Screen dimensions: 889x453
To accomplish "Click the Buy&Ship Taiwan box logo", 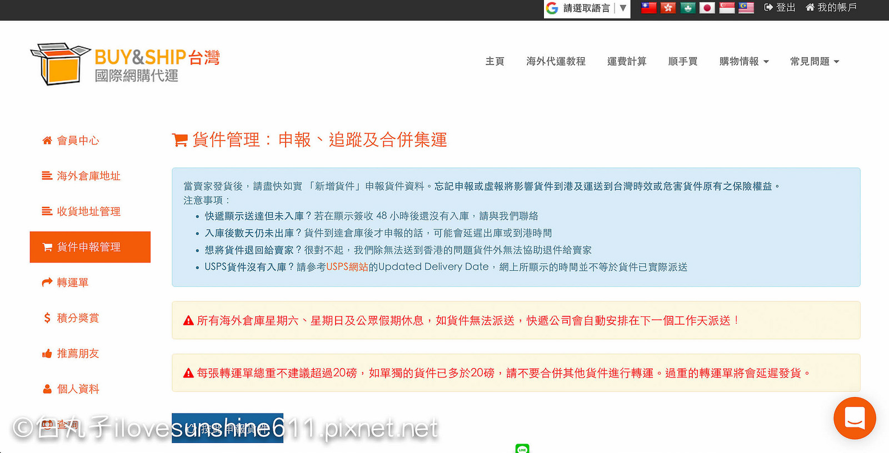I will [60, 64].
